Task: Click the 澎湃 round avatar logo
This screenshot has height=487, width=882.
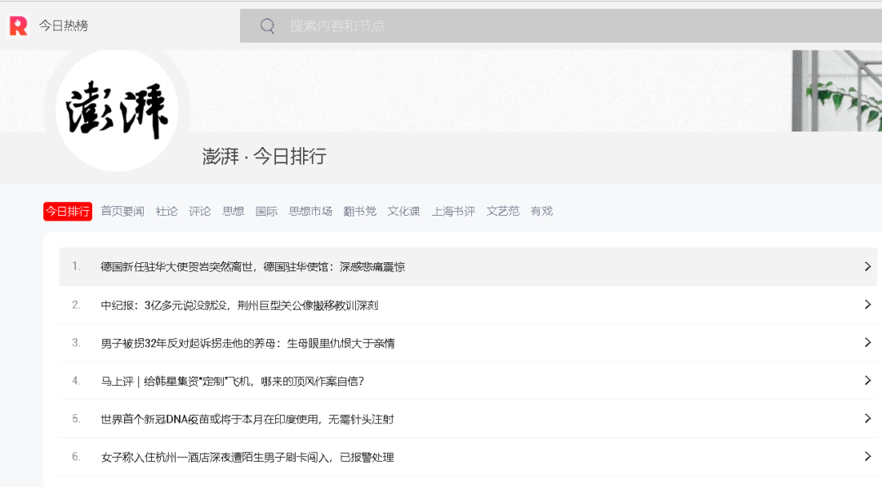Action: 117,109
